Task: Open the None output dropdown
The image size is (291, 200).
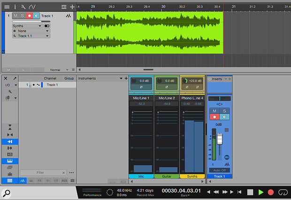Action: 31,31
